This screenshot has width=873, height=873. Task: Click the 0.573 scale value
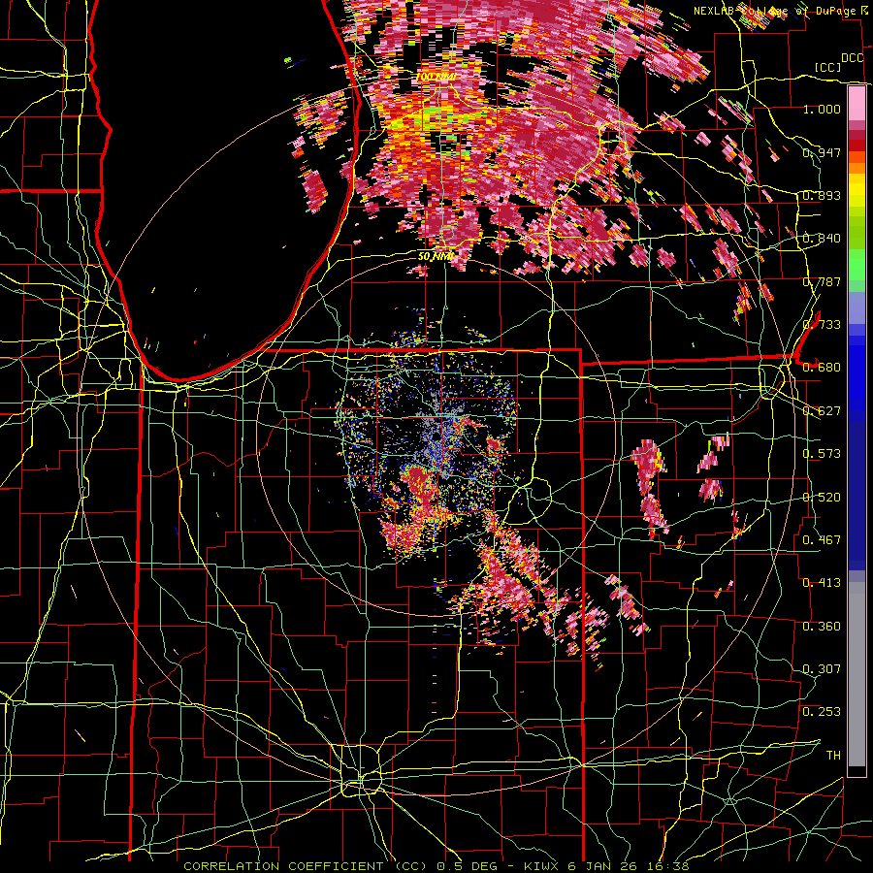click(x=822, y=454)
